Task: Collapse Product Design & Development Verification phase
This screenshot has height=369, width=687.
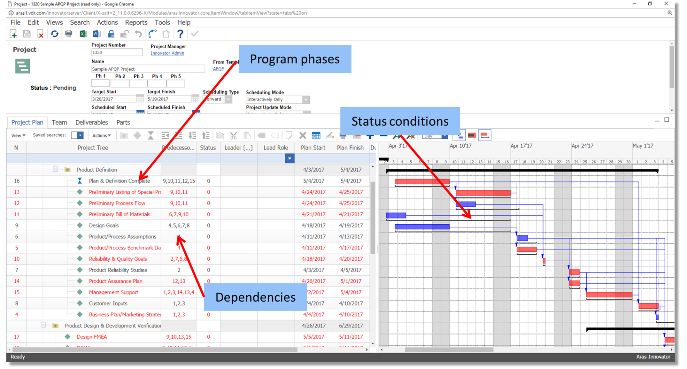Action: pyautogui.click(x=44, y=325)
